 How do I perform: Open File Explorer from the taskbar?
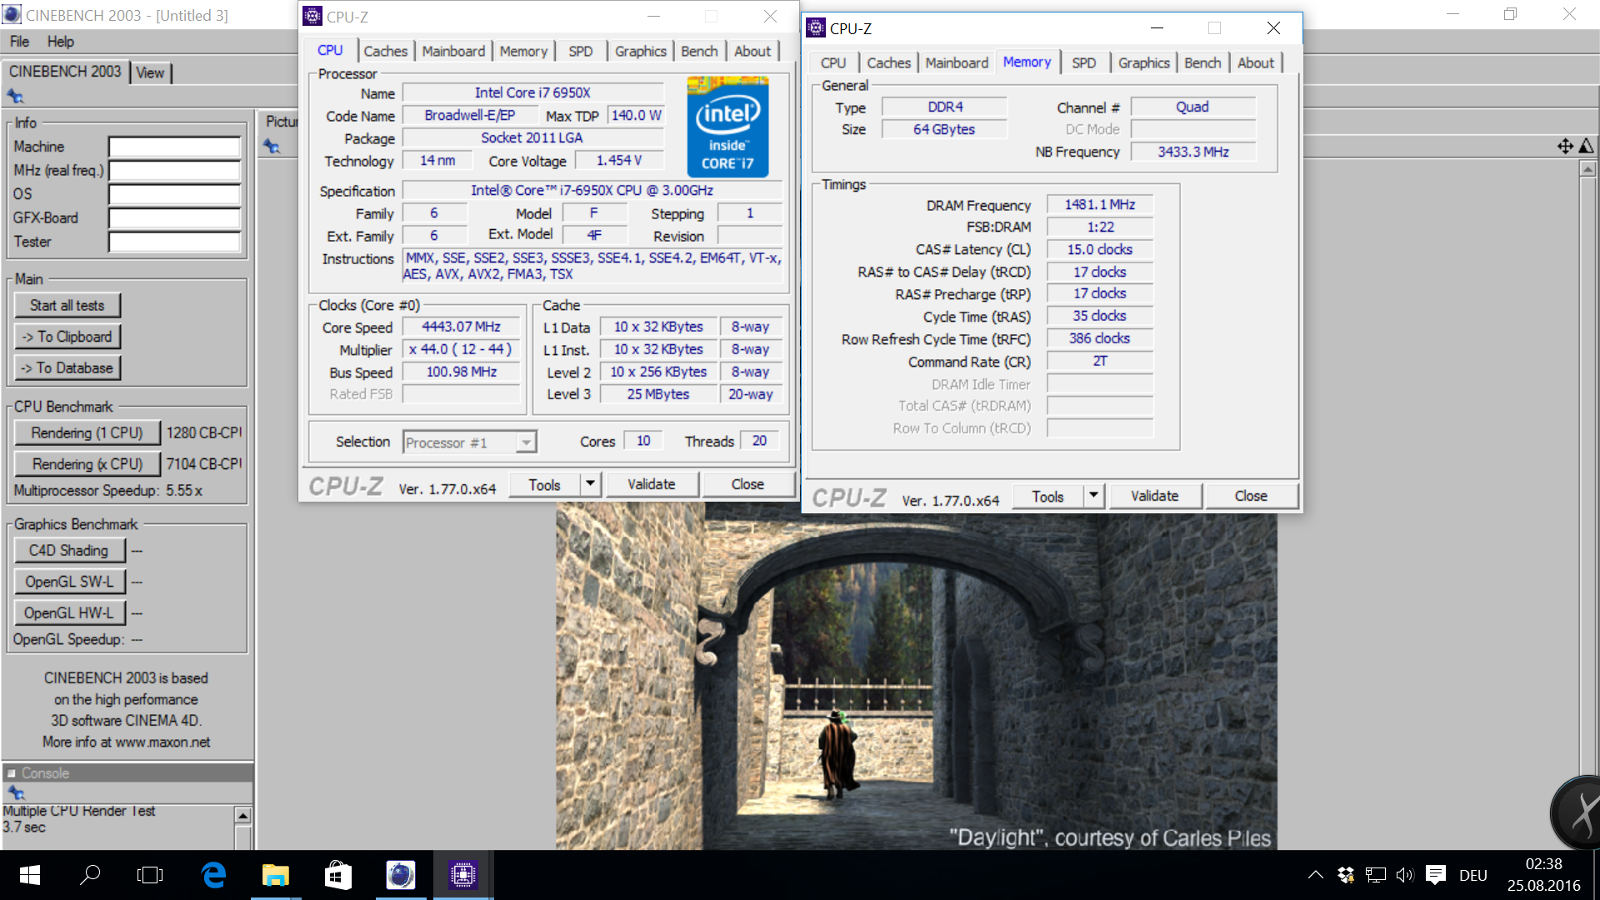pyautogui.click(x=276, y=875)
